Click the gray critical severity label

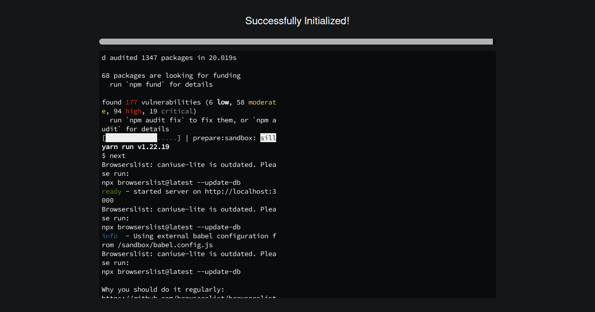177,111
